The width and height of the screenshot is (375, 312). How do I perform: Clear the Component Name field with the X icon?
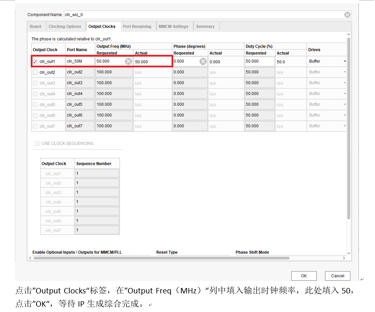click(x=347, y=15)
